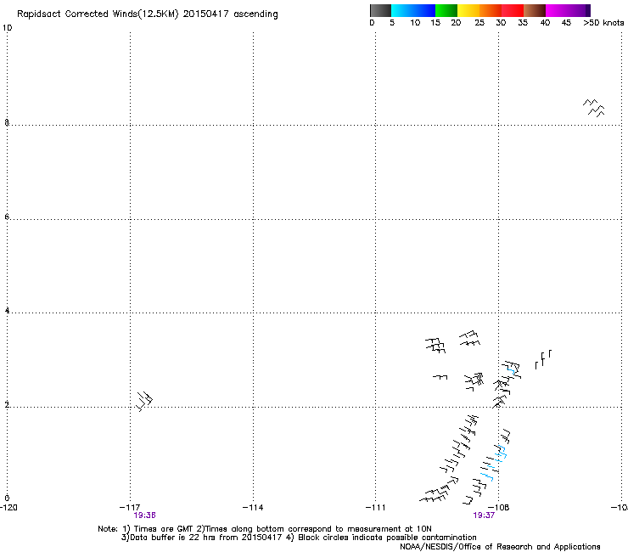This screenshot has height=552, width=628.
Task: Click the cyan-blue 5-15 knots color band
Action: click(x=413, y=10)
